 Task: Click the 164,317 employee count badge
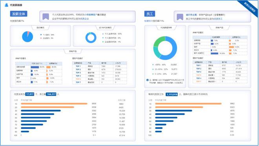tap(51, 94)
